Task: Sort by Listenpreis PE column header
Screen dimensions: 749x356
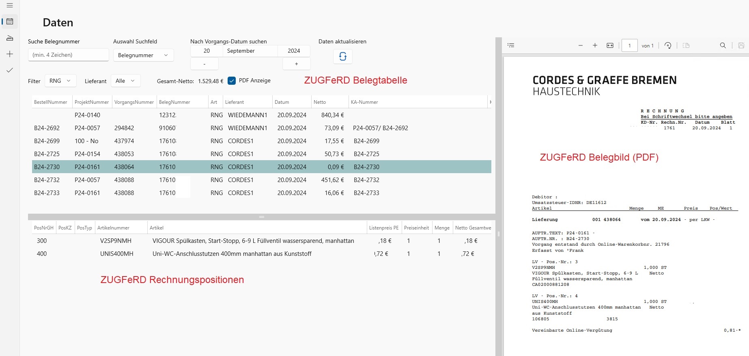Action: tap(384, 228)
